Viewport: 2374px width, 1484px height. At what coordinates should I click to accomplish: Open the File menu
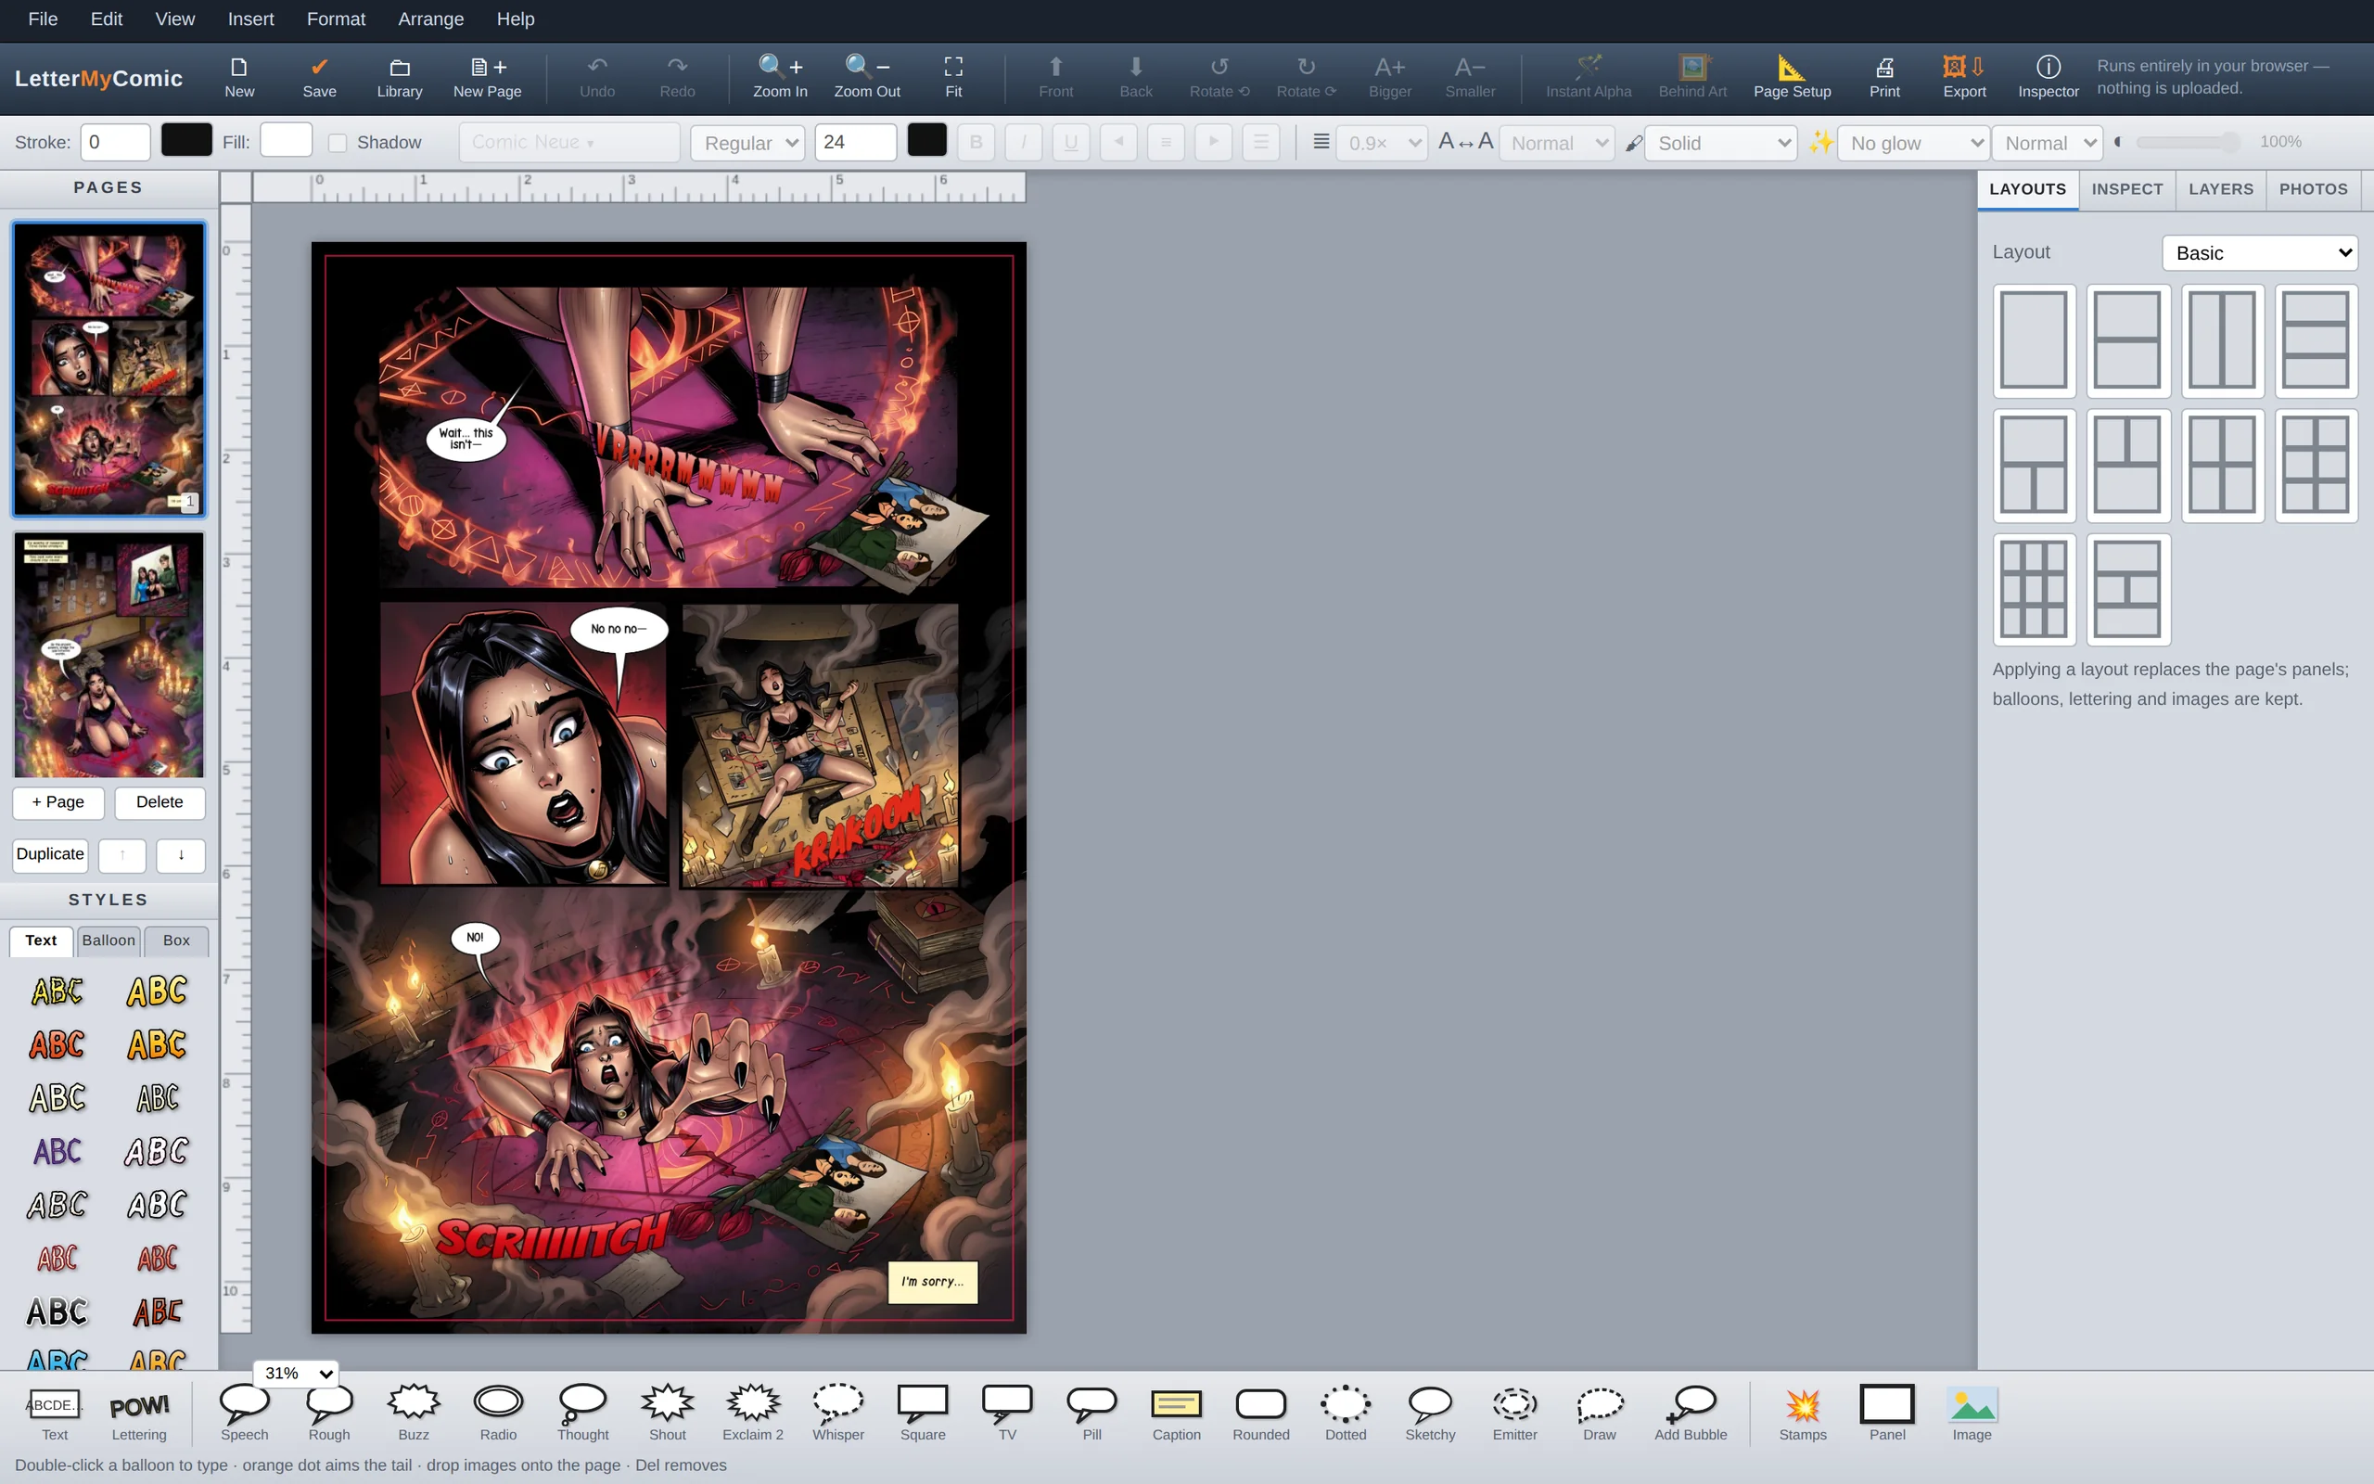[42, 19]
